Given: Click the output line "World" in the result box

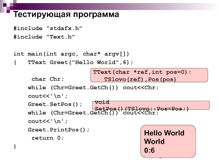Looking at the screenshot, I should tap(154, 142).
